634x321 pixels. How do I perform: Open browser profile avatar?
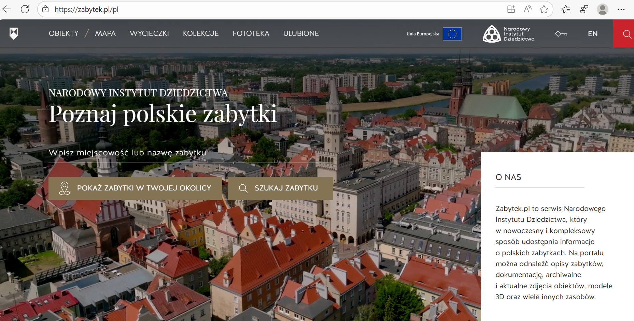(x=602, y=9)
